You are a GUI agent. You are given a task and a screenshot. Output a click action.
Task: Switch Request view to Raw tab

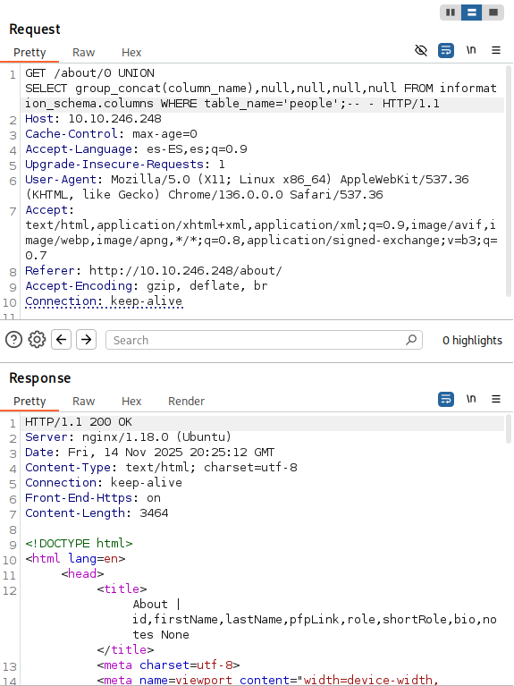pos(83,53)
